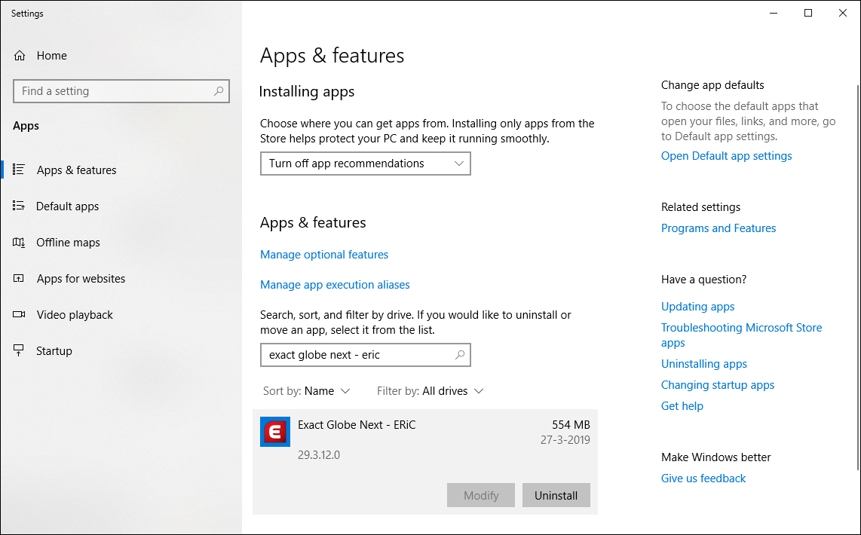Maximize the Settings window
This screenshot has height=535, width=861.
tap(808, 13)
